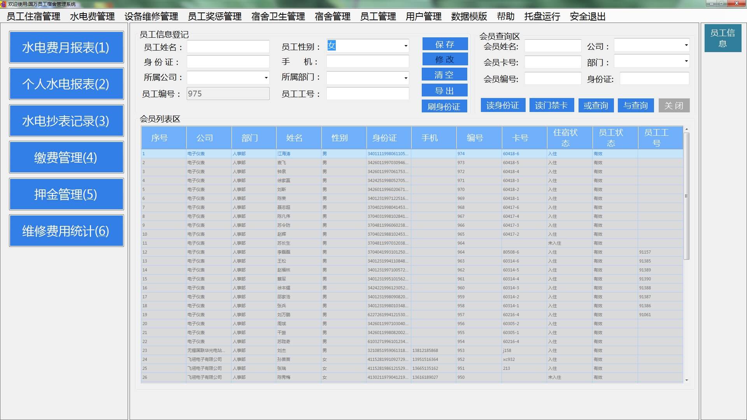
Task: Click the 员工姓名 input field
Action: [228, 46]
